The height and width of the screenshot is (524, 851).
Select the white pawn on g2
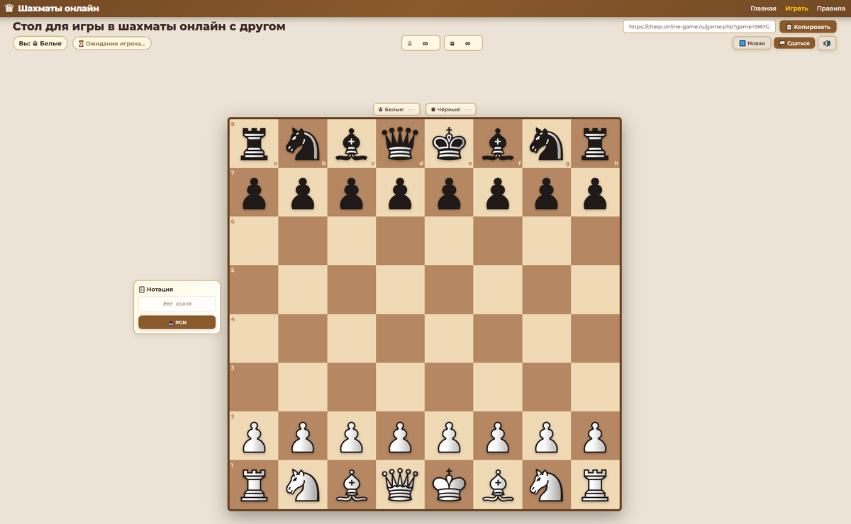(547, 436)
